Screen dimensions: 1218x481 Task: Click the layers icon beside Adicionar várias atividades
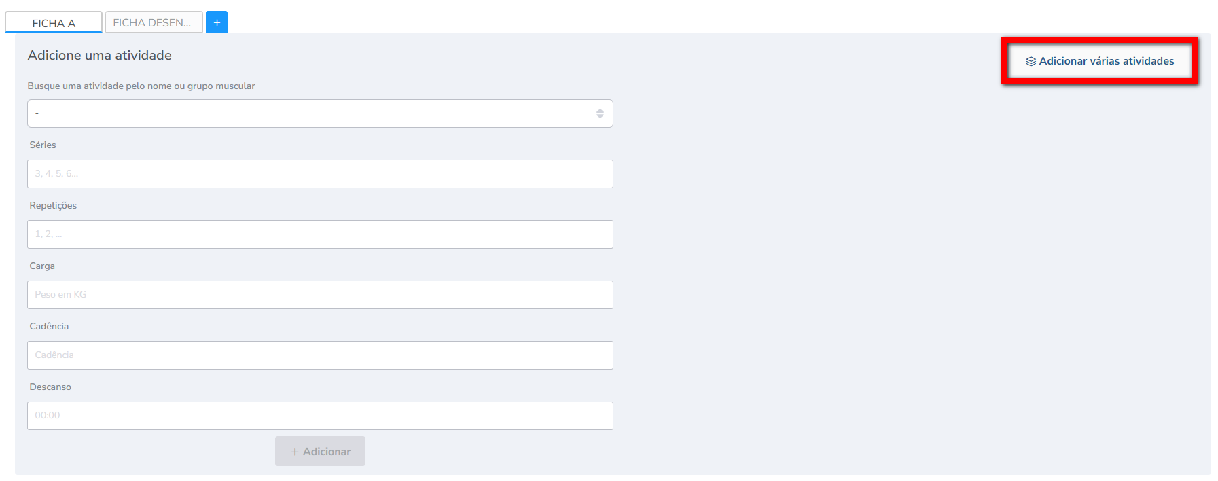click(x=1031, y=61)
